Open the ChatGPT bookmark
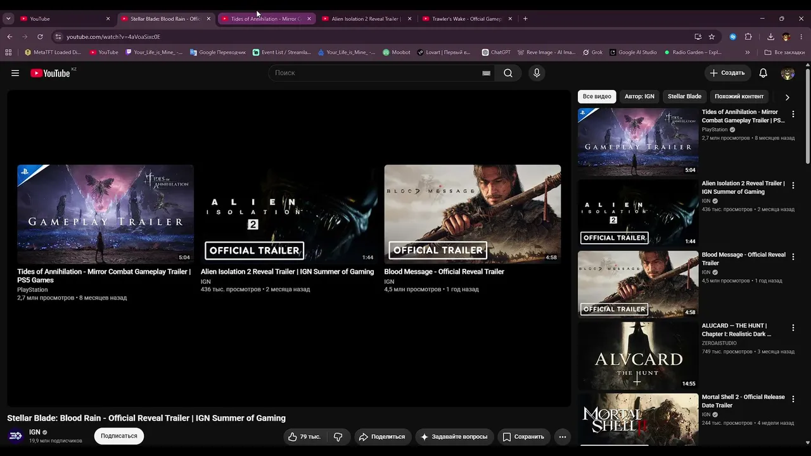The width and height of the screenshot is (811, 456). [496, 53]
